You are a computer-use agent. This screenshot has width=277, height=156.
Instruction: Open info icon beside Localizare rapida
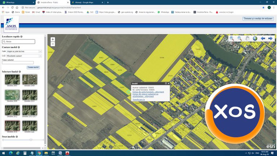pyautogui.click(x=21, y=36)
